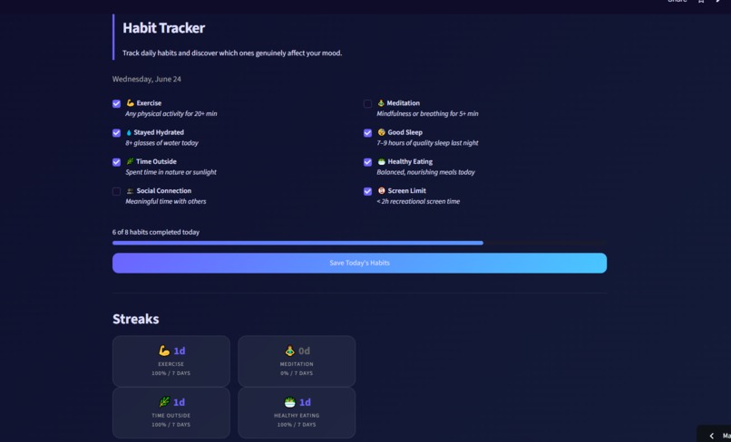Click the leaf icon beside the Time Outside habit
This screenshot has width=731, height=442.
(130, 161)
